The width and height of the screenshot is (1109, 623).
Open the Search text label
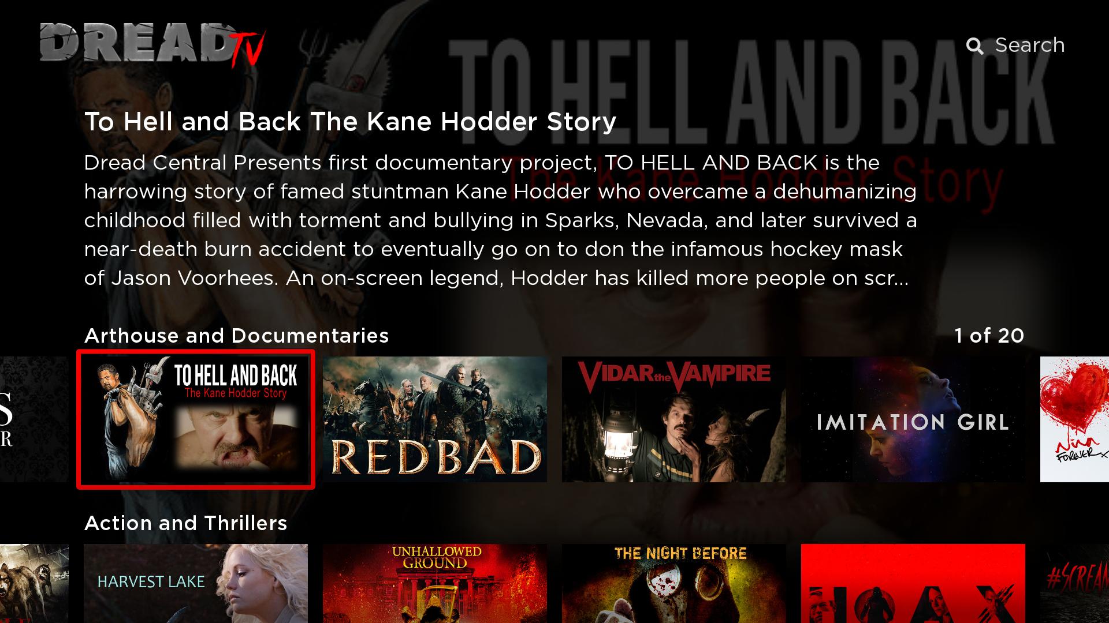coord(1030,45)
